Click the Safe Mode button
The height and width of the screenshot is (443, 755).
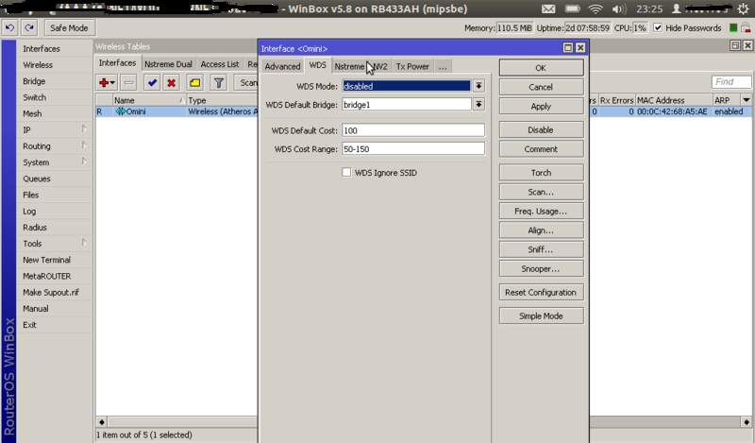point(69,28)
